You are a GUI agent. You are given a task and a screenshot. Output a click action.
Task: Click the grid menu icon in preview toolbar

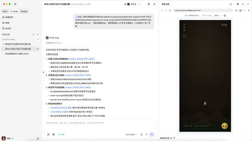[x=249, y=11]
